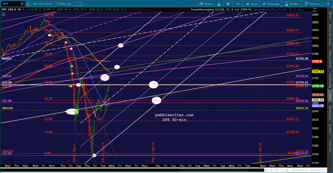Viewport: 333px width, 173px height.
Task: Open the 1h timeframe selector
Action: (x=238, y=4)
